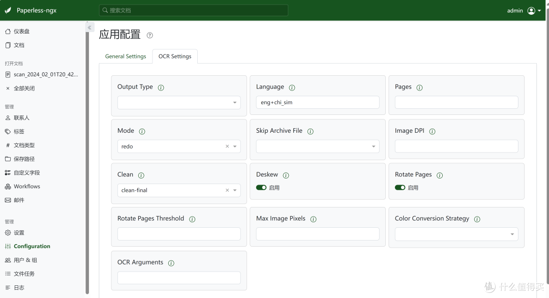549x298 pixels.
Task: Click the Language field containing eng+chi_sim
Action: (318, 102)
